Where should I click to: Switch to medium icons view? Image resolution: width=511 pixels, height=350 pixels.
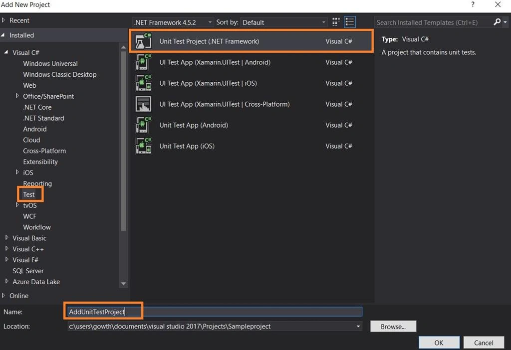click(336, 22)
